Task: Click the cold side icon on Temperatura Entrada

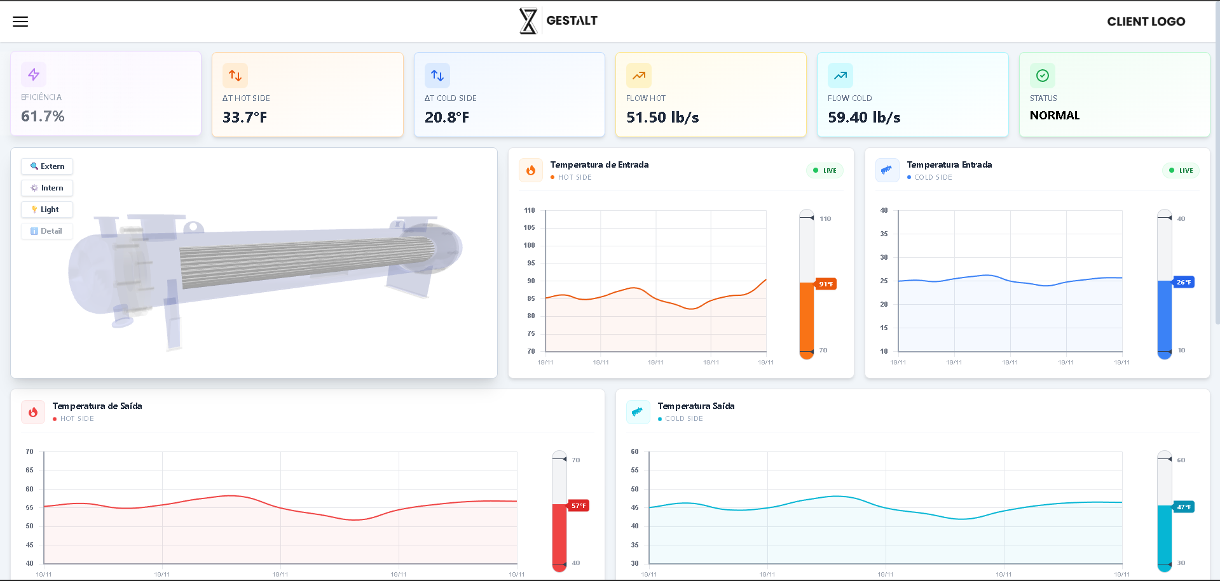Action: [888, 170]
